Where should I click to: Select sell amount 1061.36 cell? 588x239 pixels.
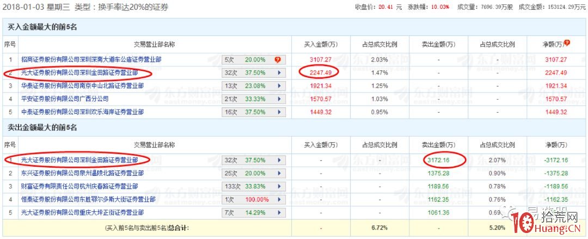pyautogui.click(x=439, y=213)
